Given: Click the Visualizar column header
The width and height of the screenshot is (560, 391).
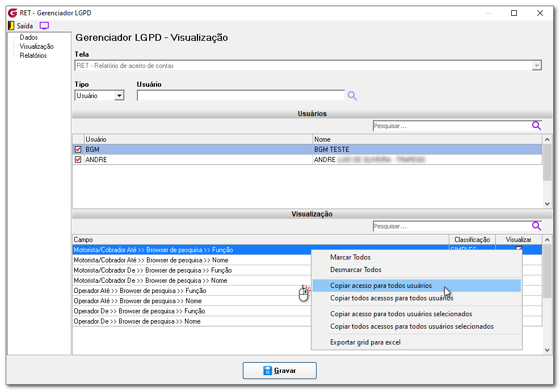Looking at the screenshot, I should pyautogui.click(x=519, y=240).
